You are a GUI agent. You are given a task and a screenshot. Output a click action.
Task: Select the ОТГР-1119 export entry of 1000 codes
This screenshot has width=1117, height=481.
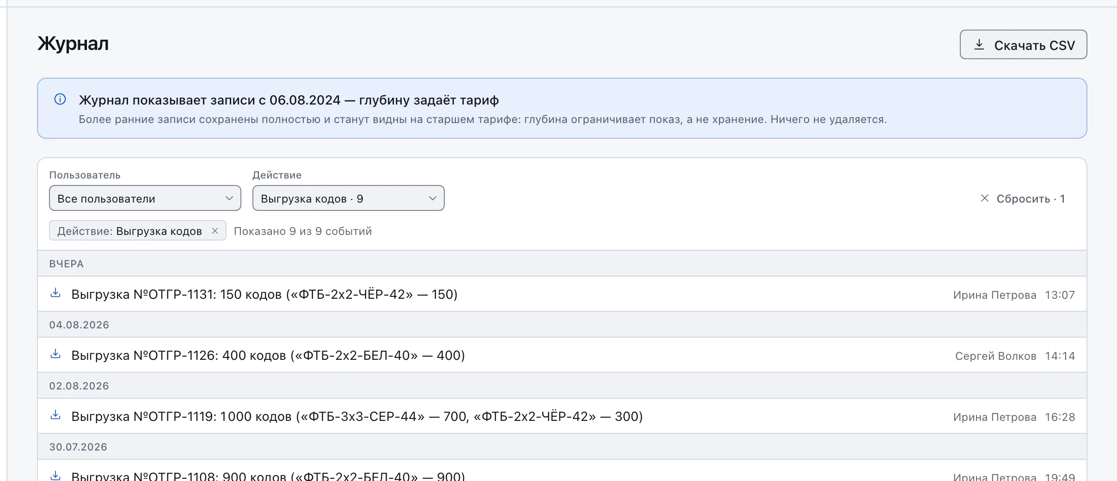click(x=562, y=416)
